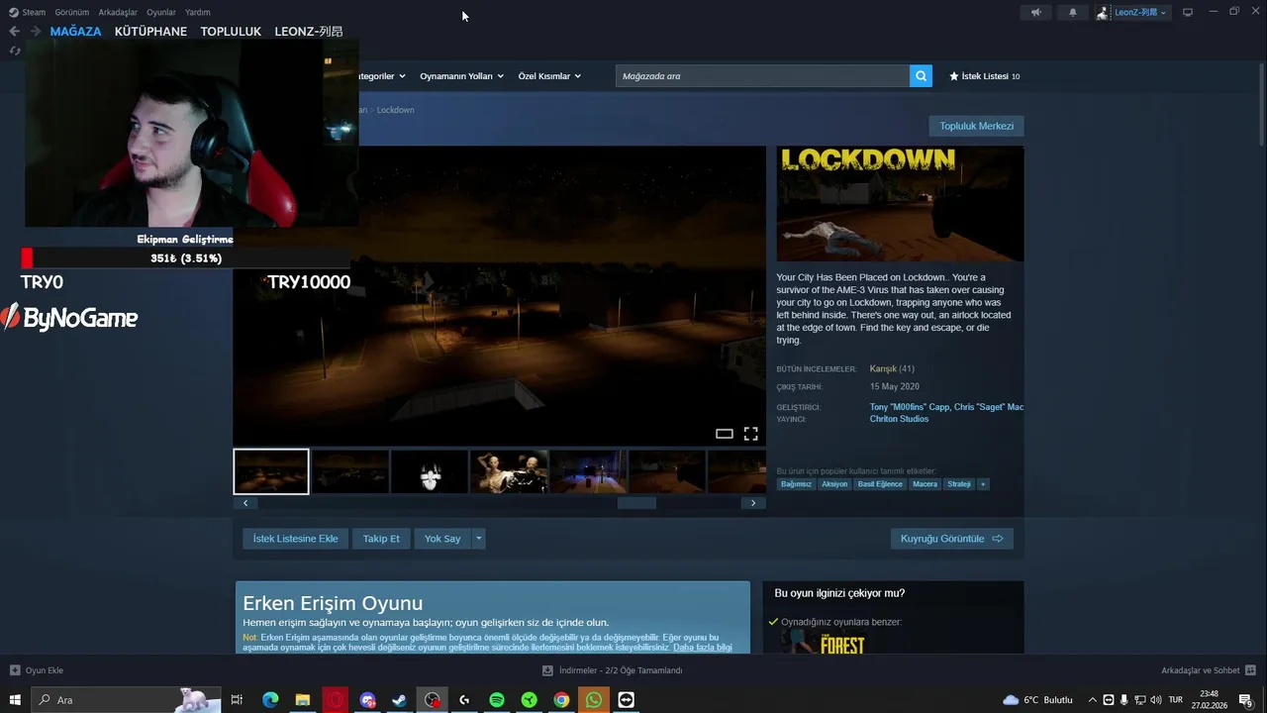Open Google Chrome from taskbar
Screen dimensions: 1267x713
(x=561, y=700)
